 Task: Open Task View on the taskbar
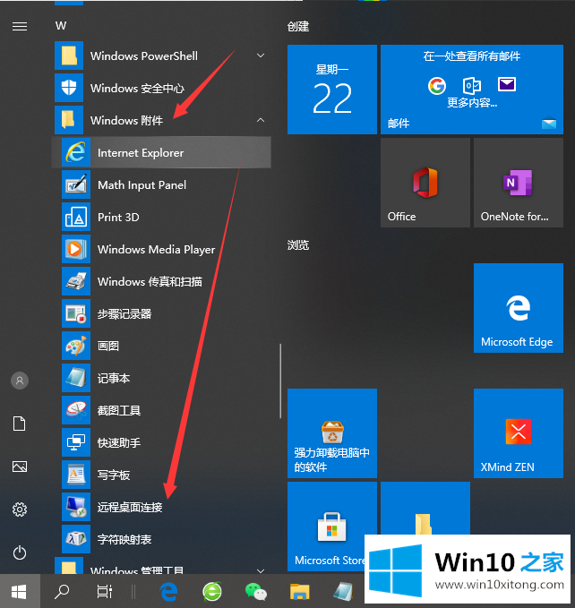tap(104, 592)
